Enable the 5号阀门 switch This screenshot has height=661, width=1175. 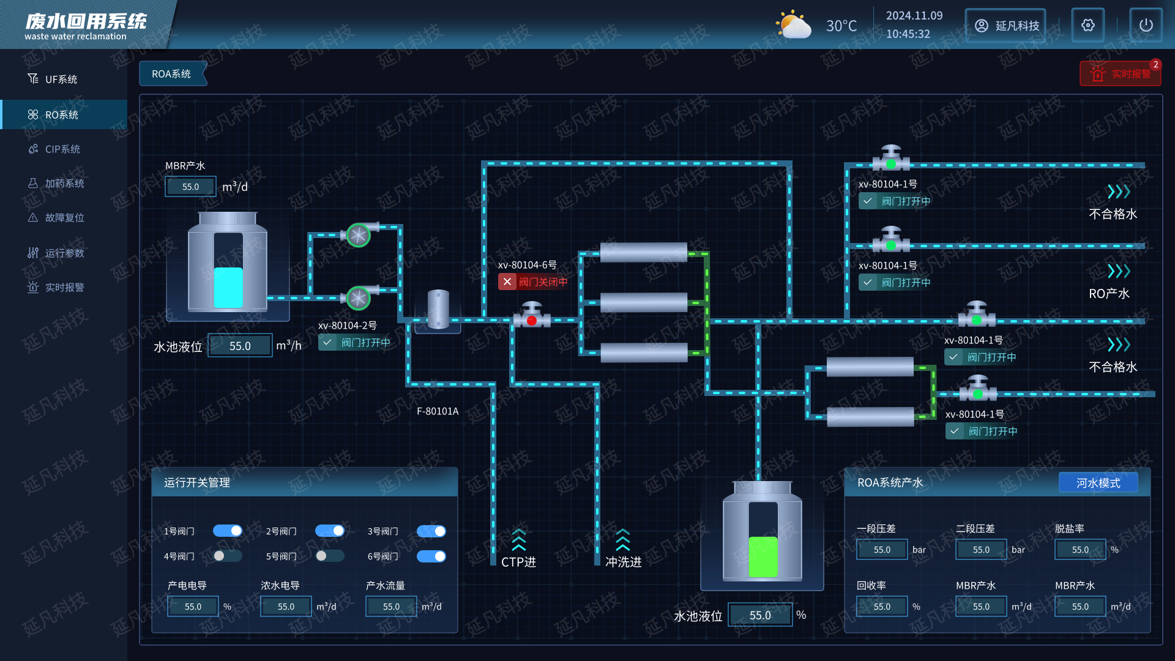pos(330,556)
